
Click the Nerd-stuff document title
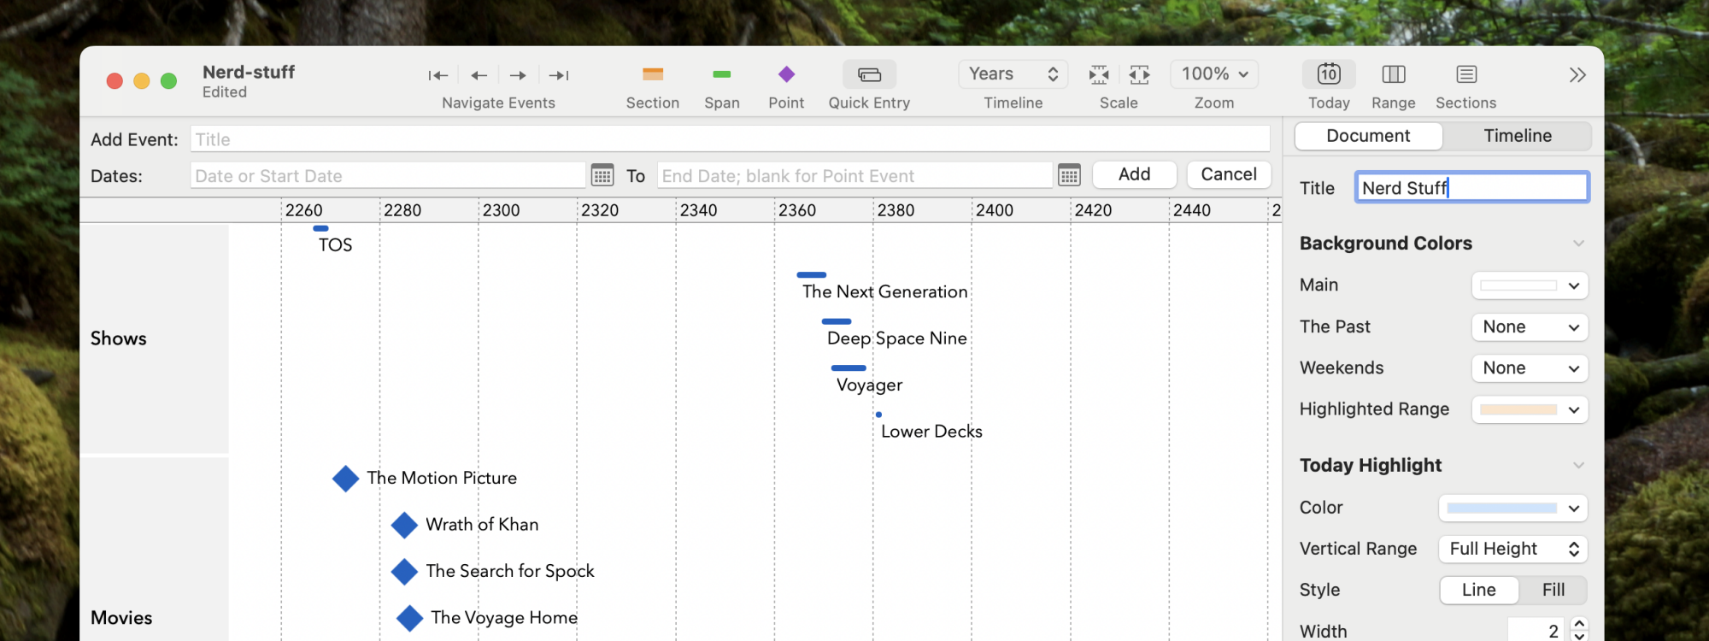pos(249,73)
